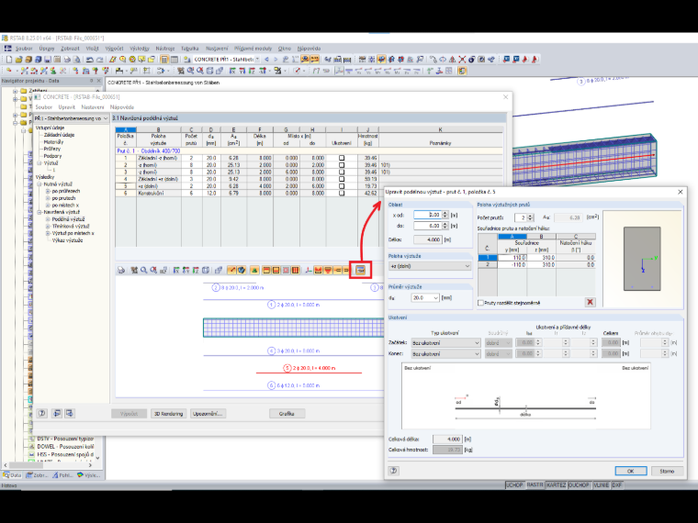The height and width of the screenshot is (523, 698).
Task: Open the Nastavení menu in CONCRETE window
Action: pos(93,107)
